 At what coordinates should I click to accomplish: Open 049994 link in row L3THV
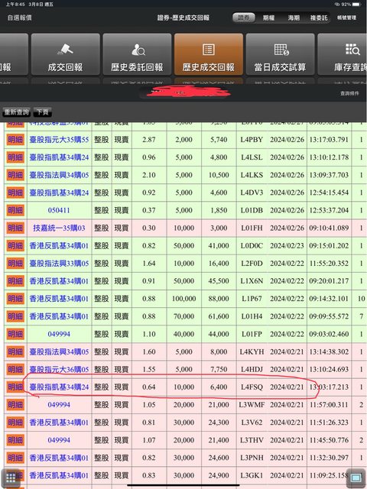click(59, 440)
